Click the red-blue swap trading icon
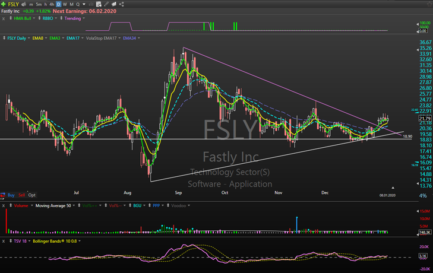433x273 pixels. coord(3,195)
